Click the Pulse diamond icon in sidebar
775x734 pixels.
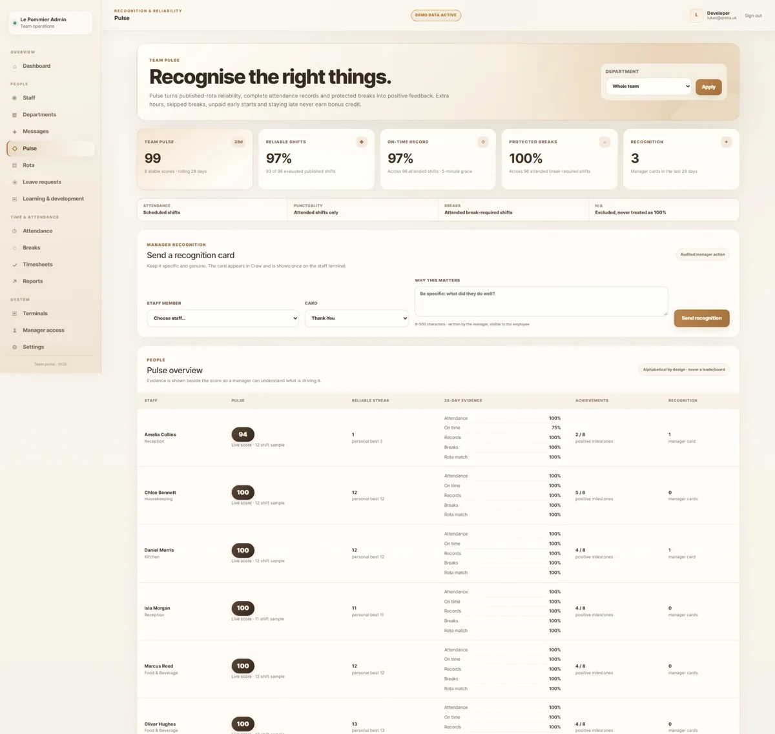pos(15,148)
